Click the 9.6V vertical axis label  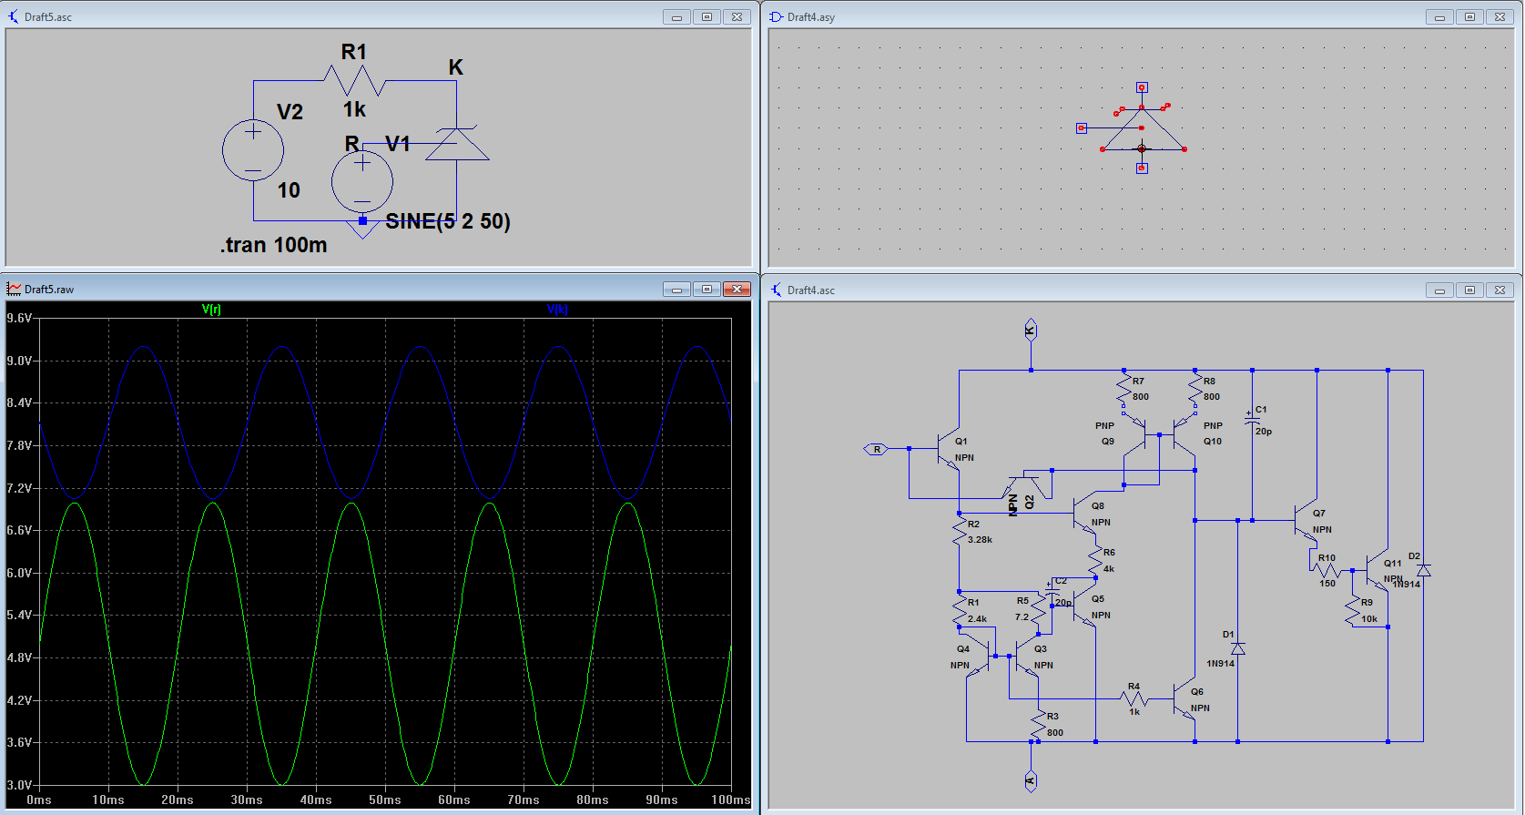(19, 318)
